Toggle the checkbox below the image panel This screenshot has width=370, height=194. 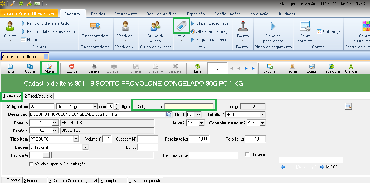pos(328,167)
